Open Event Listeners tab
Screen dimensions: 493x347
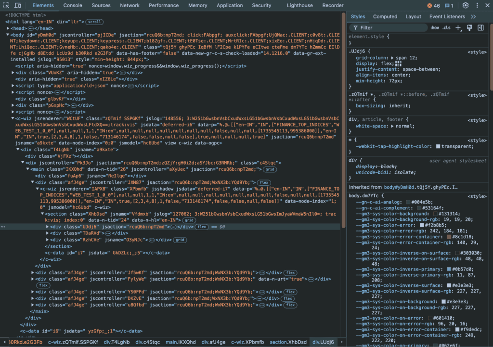447,17
